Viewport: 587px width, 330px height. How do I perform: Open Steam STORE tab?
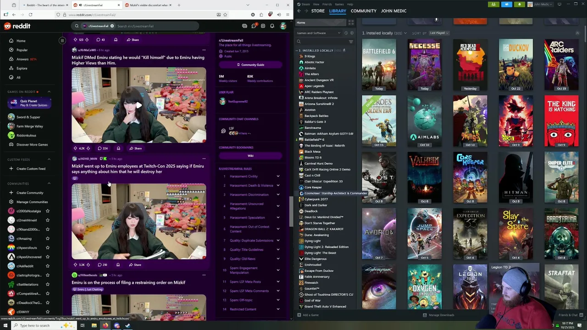[318, 11]
